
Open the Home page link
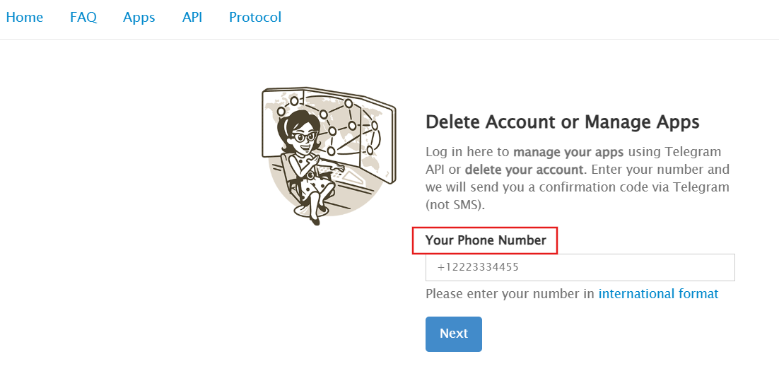click(x=25, y=18)
